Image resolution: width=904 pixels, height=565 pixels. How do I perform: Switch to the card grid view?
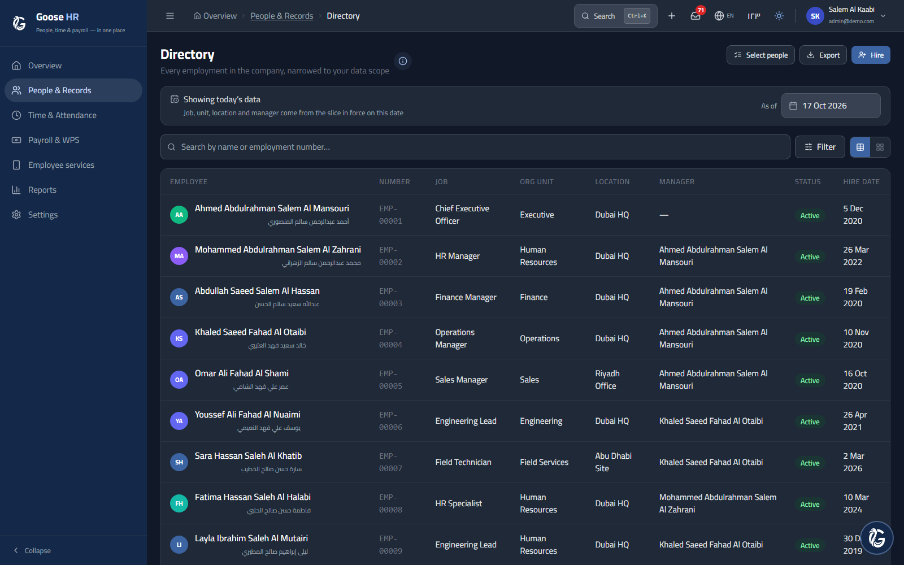click(x=880, y=147)
